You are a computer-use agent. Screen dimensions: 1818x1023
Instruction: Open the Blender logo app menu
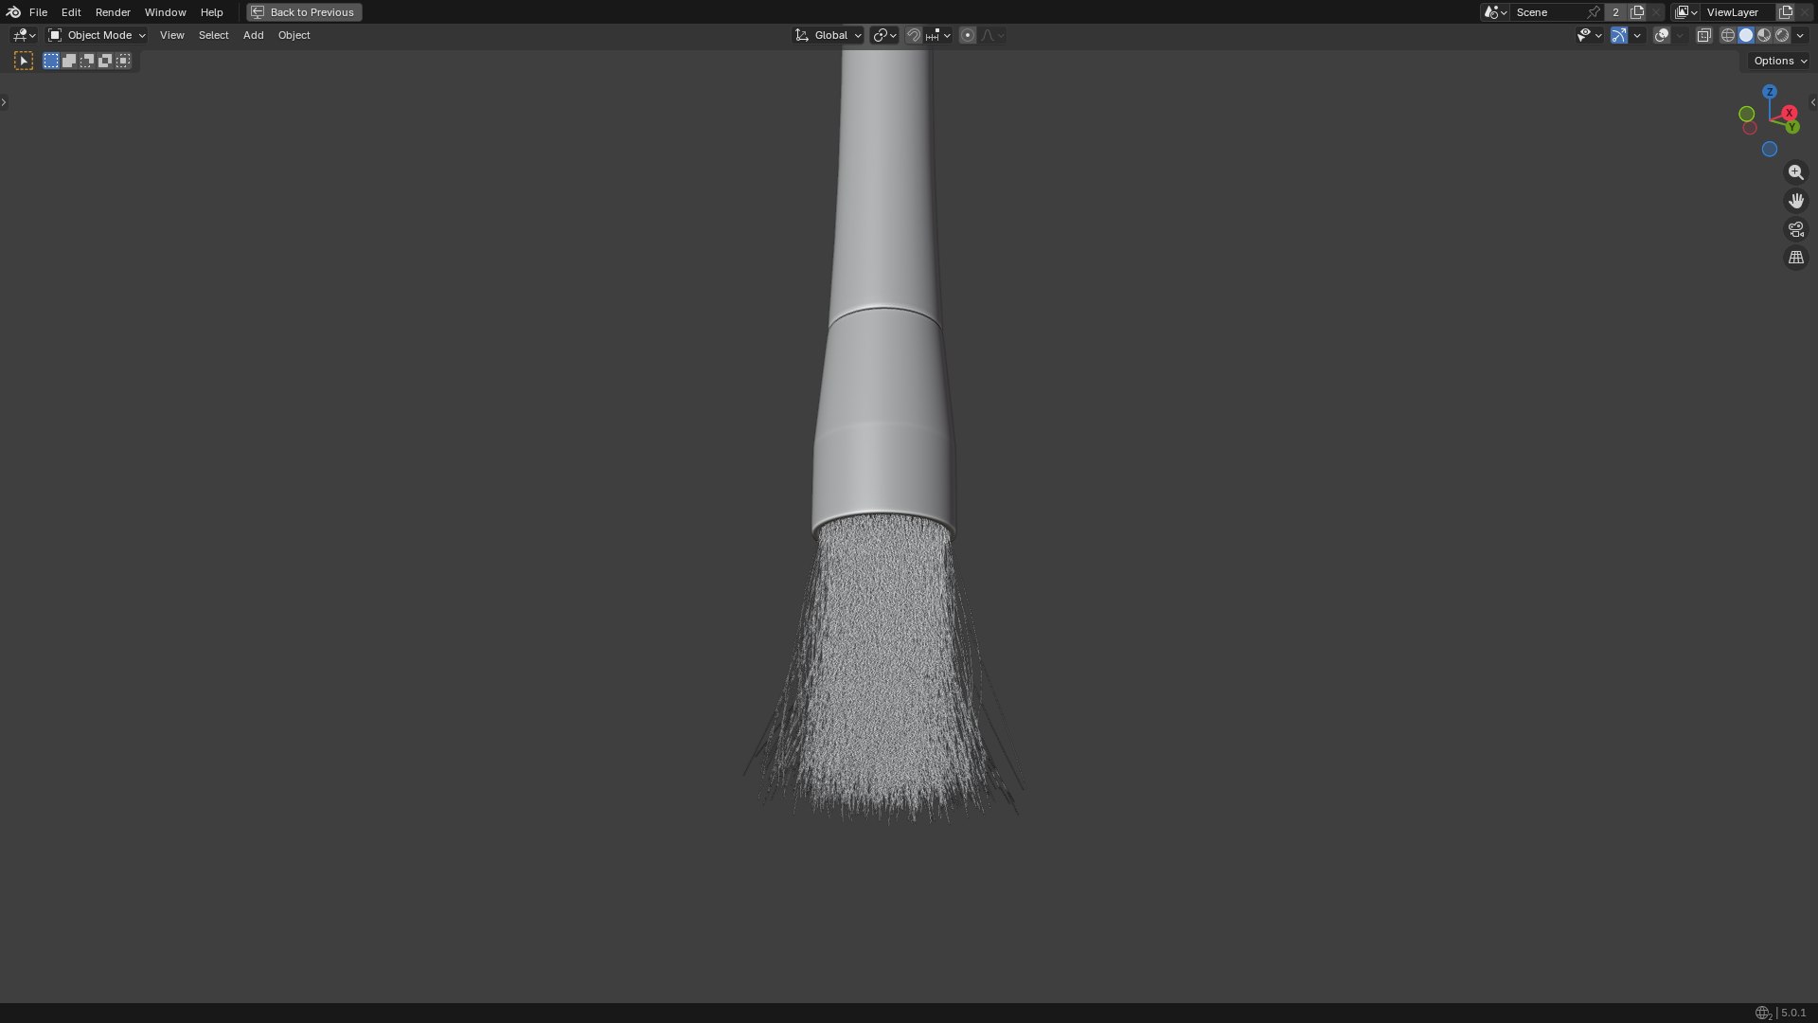13,12
